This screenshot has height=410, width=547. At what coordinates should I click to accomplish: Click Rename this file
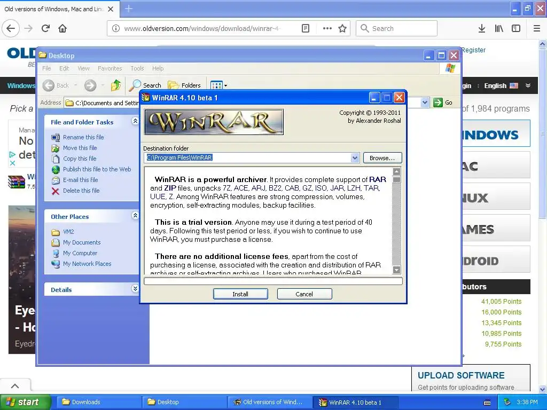click(83, 137)
